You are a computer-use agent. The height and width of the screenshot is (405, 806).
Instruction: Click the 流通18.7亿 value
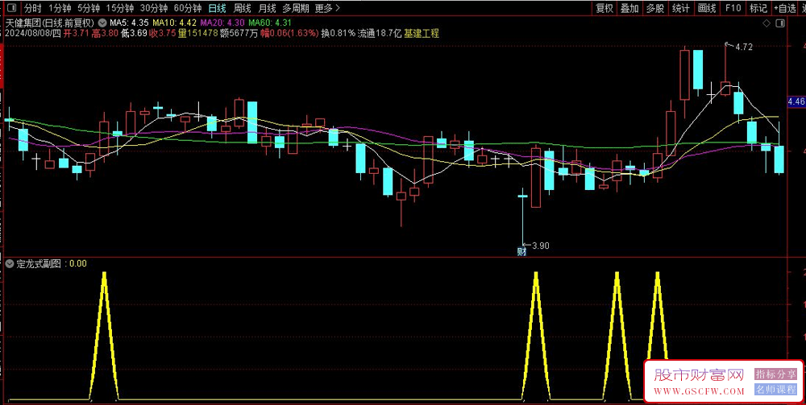[x=380, y=33]
